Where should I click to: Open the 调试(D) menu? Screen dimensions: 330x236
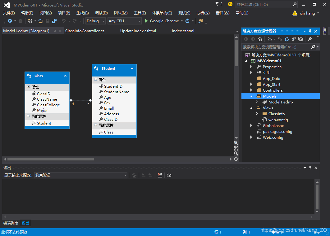101,13
